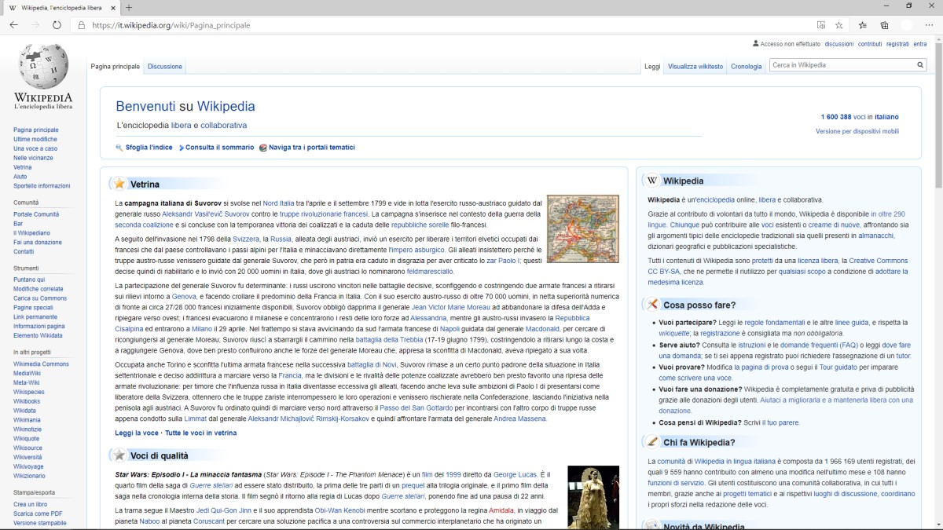Click the browser address bar URL
943x530 pixels.
[x=171, y=25]
